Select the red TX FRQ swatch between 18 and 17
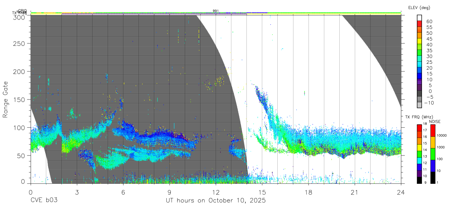 419,128
